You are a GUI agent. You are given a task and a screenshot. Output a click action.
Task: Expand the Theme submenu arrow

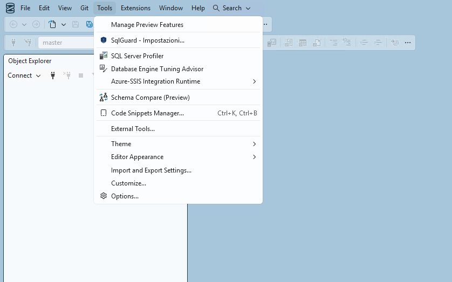click(x=254, y=144)
